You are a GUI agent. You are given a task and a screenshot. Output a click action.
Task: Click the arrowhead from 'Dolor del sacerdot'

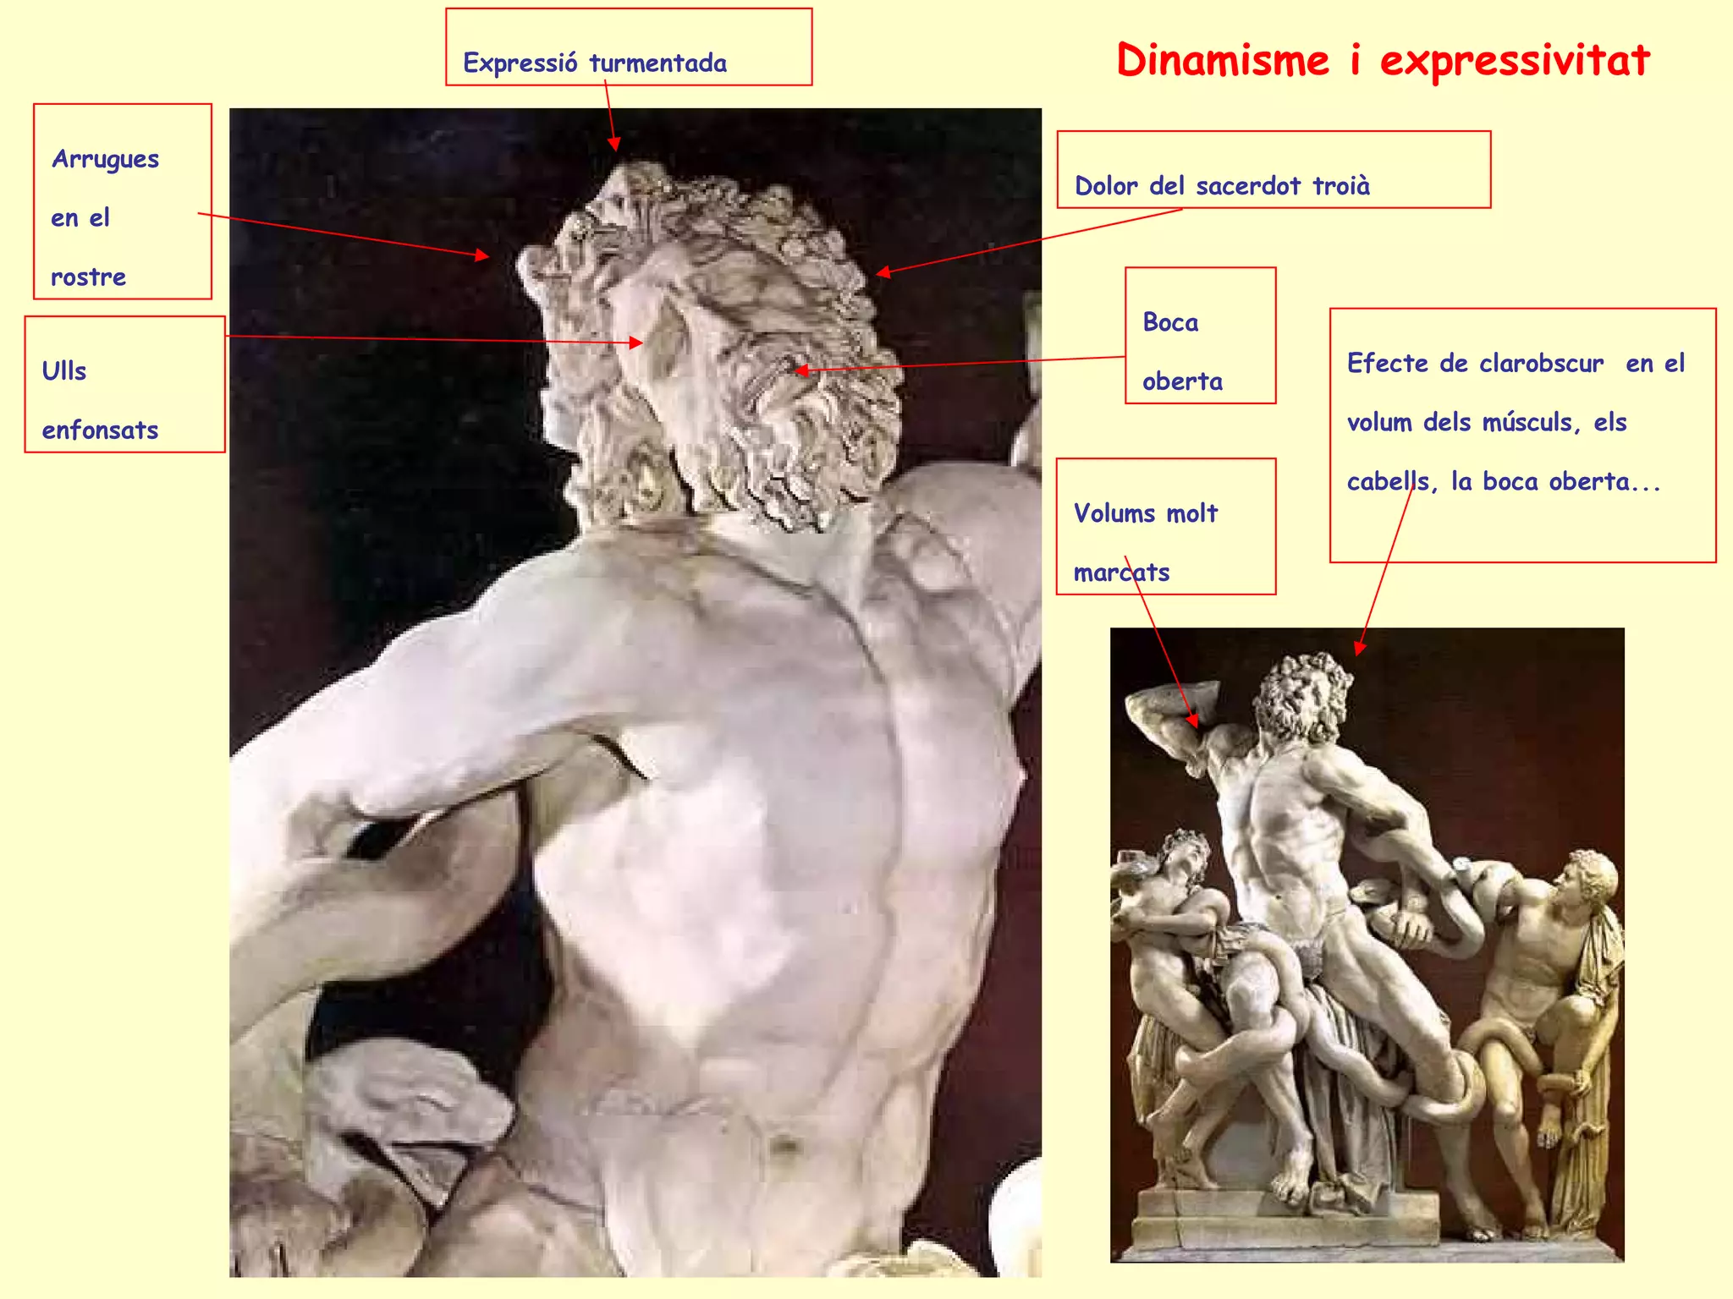click(883, 272)
